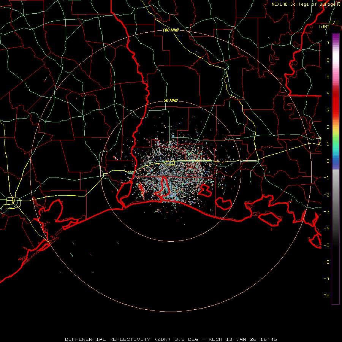Viewport: 342px width, 342px height.
Task: Click the "7" tick label on the scale
Action: [x=328, y=43]
